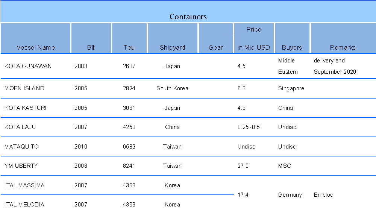Click the KOTA LAJU row name

[20, 127]
